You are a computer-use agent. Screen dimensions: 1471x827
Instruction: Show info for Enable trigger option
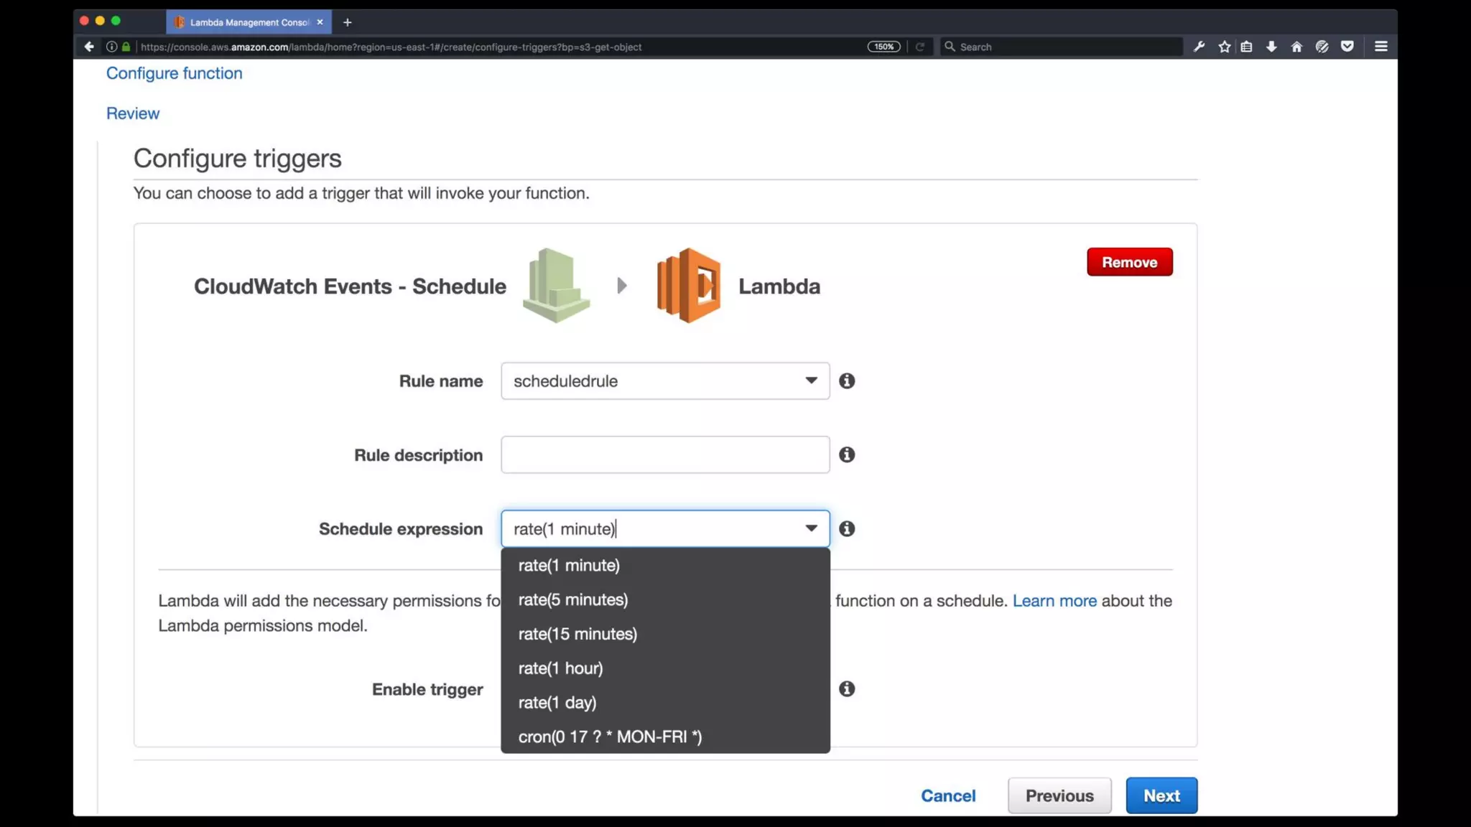click(x=847, y=689)
